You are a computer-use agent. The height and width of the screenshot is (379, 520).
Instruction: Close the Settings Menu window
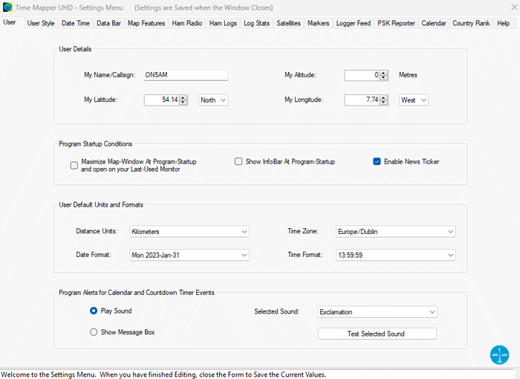pyautogui.click(x=514, y=7)
